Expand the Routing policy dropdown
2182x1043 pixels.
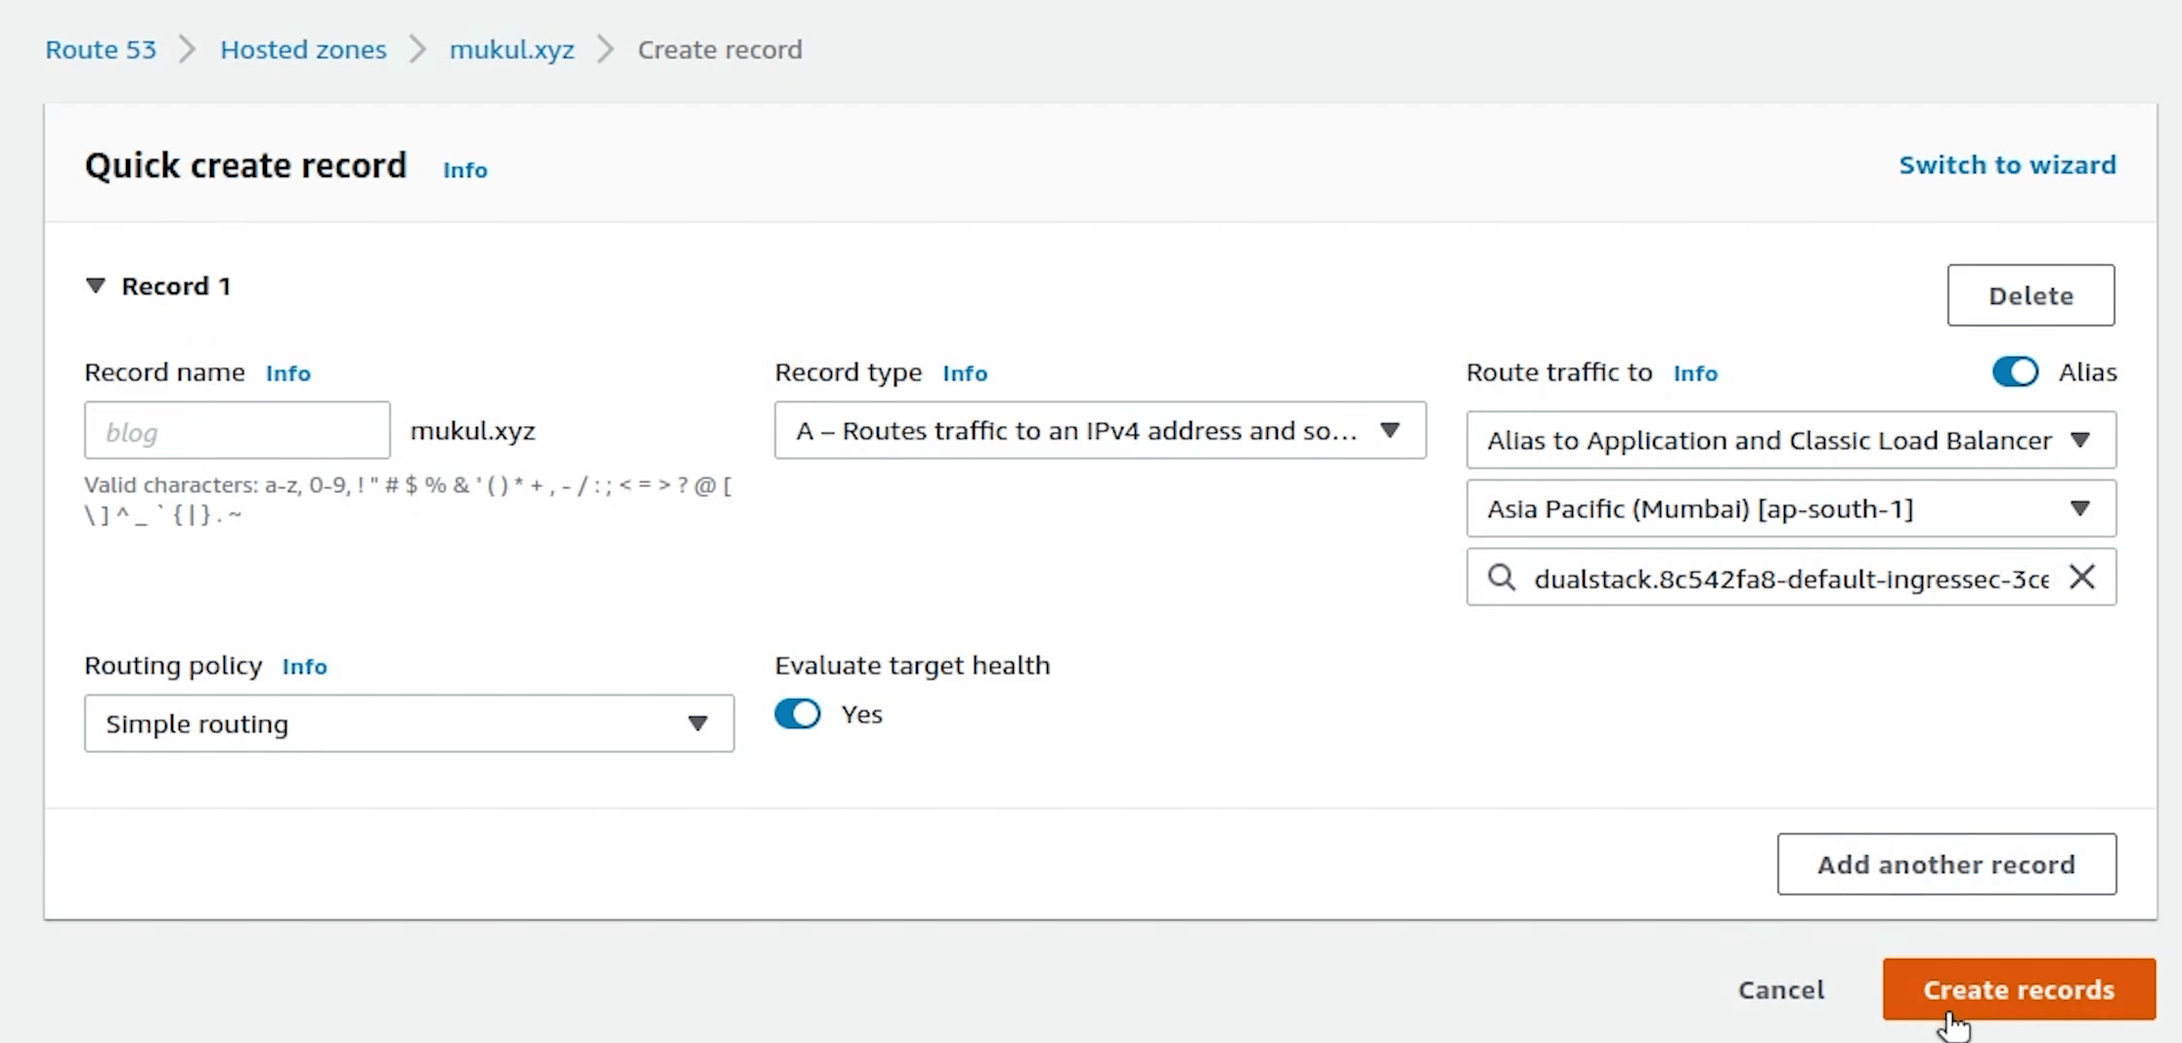tap(409, 723)
